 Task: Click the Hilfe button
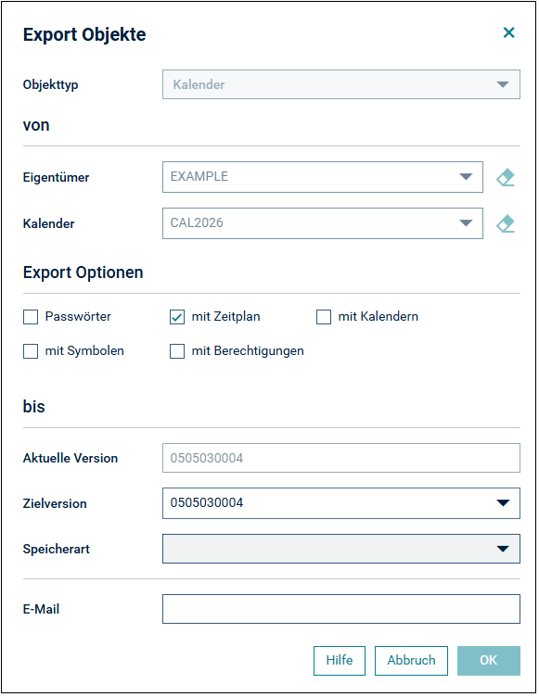(x=340, y=661)
